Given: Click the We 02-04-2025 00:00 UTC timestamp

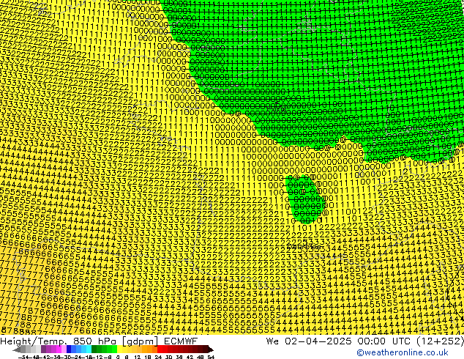Looking at the screenshot, I should 364,341.
